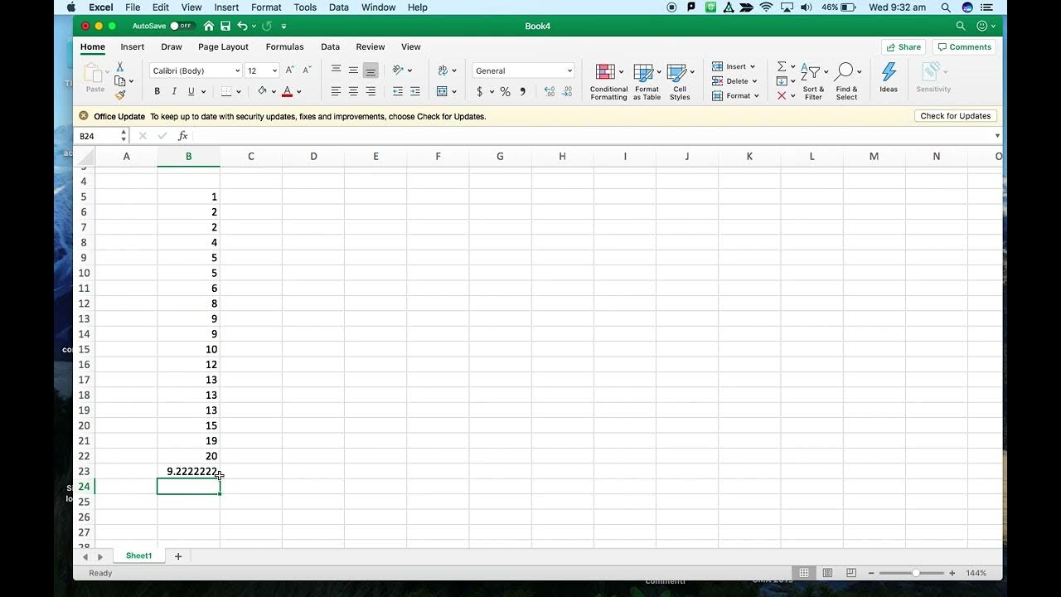Align text to top of cell

click(x=336, y=70)
